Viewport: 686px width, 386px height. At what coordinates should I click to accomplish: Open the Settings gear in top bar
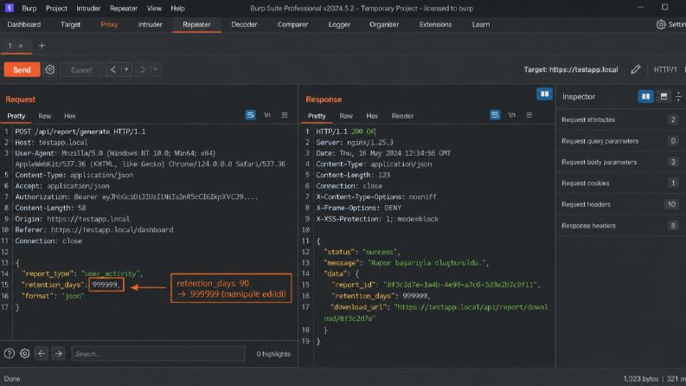pos(661,24)
